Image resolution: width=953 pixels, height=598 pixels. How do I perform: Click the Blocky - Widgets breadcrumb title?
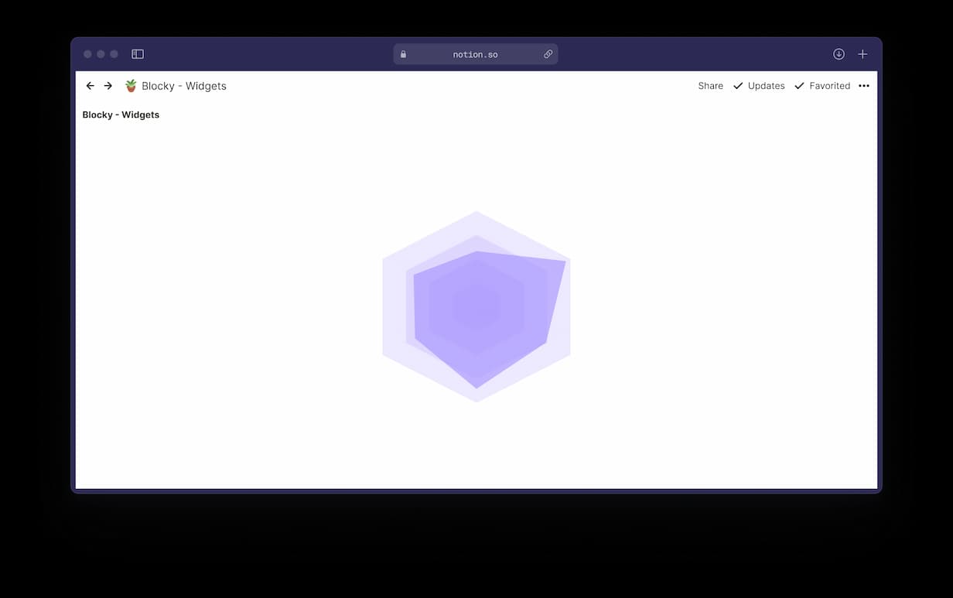tap(184, 86)
